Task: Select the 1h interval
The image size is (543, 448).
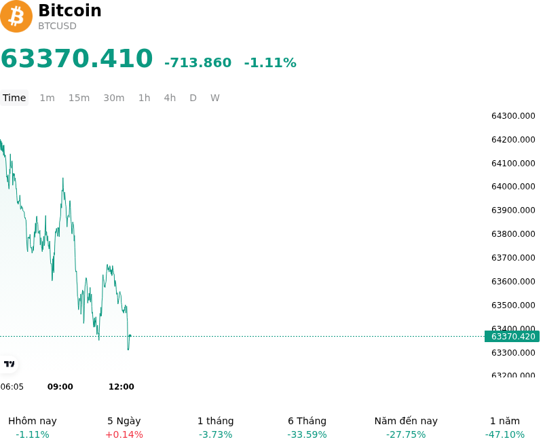Action: 145,98
